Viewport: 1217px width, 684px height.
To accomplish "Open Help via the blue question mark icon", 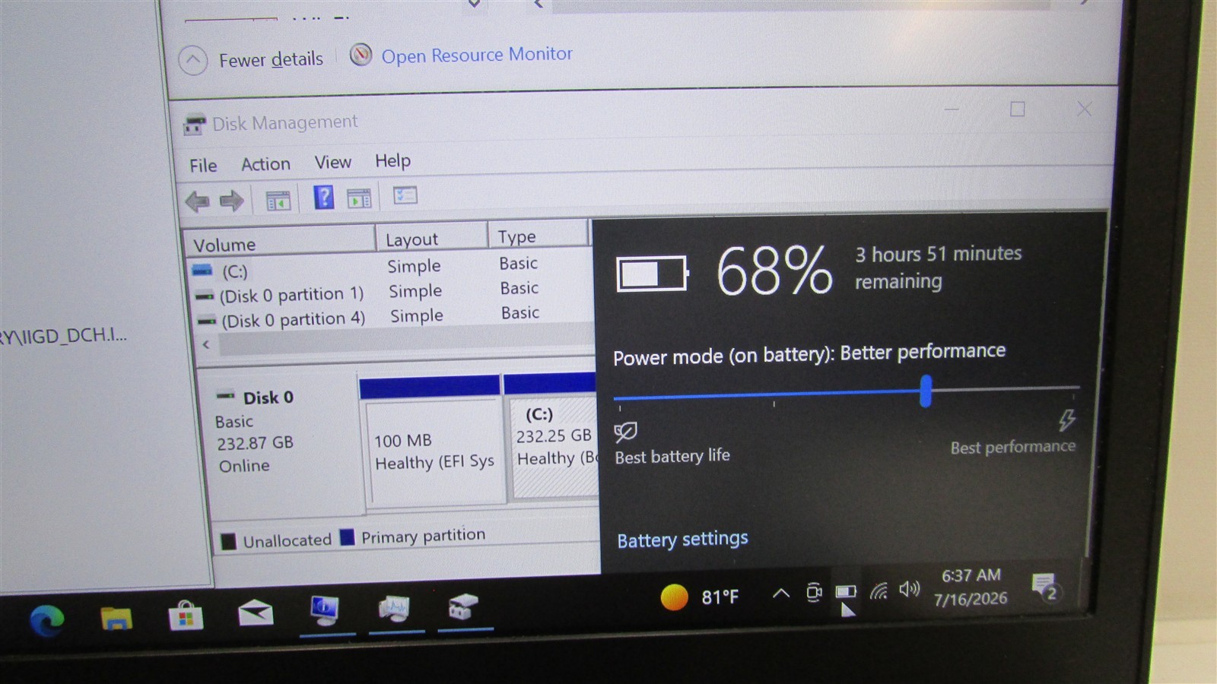I will [323, 198].
